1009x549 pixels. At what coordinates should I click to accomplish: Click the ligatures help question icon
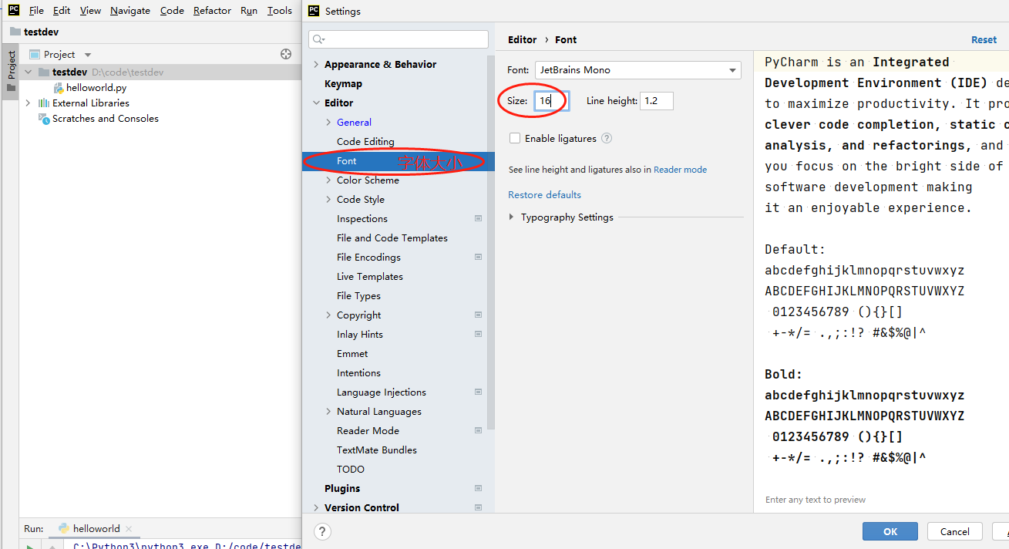pyautogui.click(x=607, y=138)
